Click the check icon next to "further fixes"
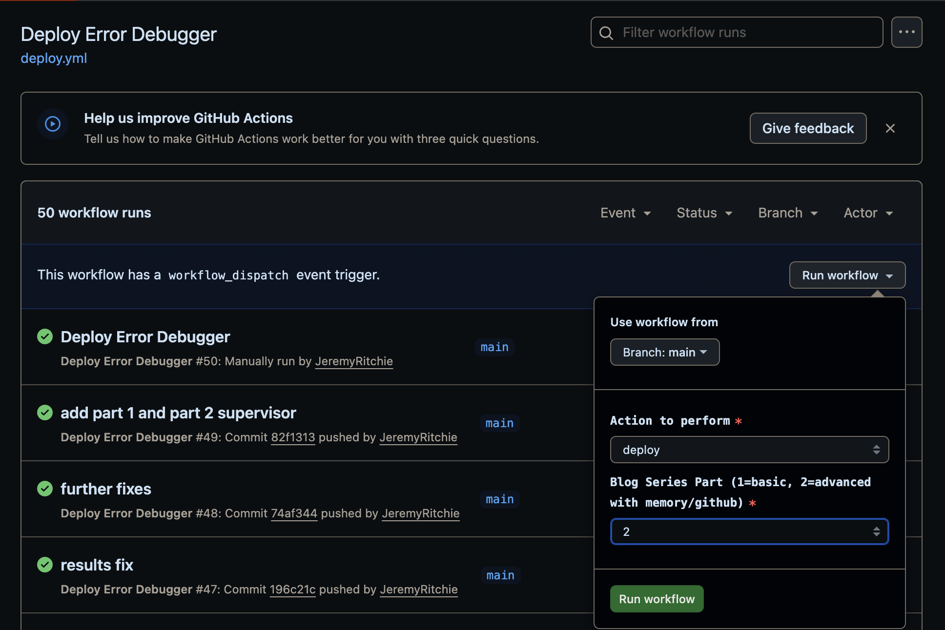The height and width of the screenshot is (630, 945). 44,489
